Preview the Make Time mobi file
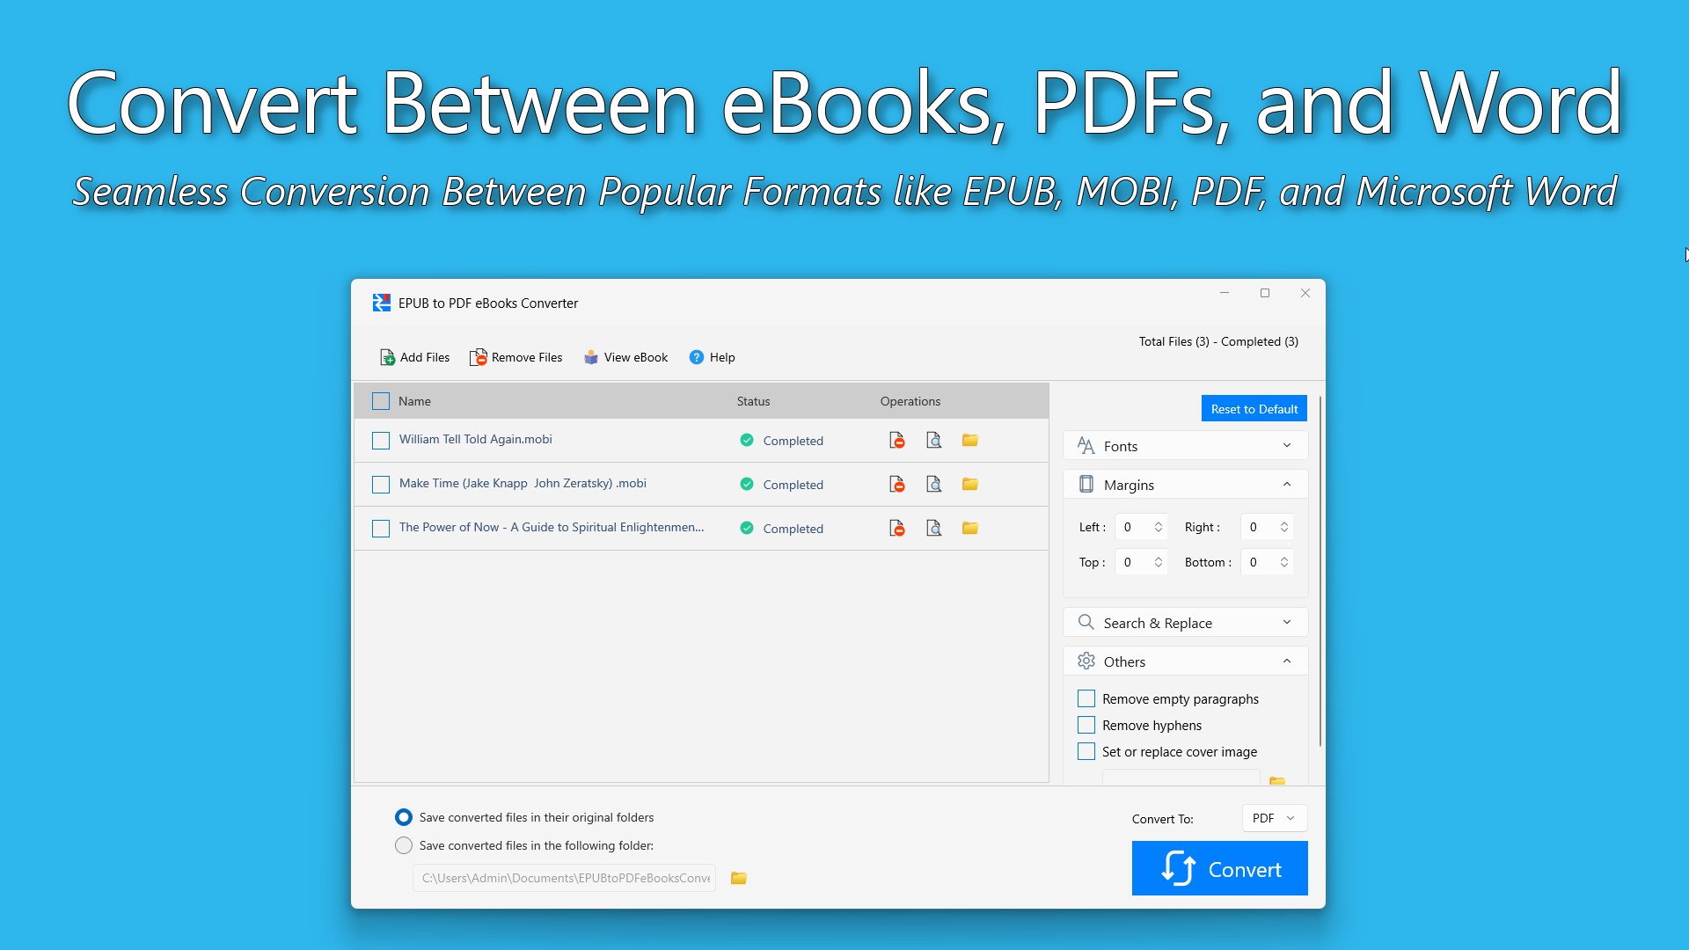 933,485
